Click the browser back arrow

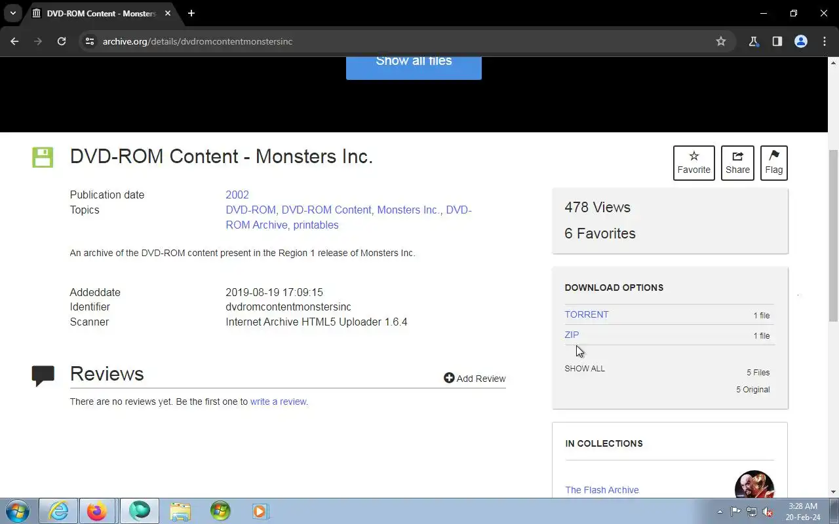click(x=14, y=41)
